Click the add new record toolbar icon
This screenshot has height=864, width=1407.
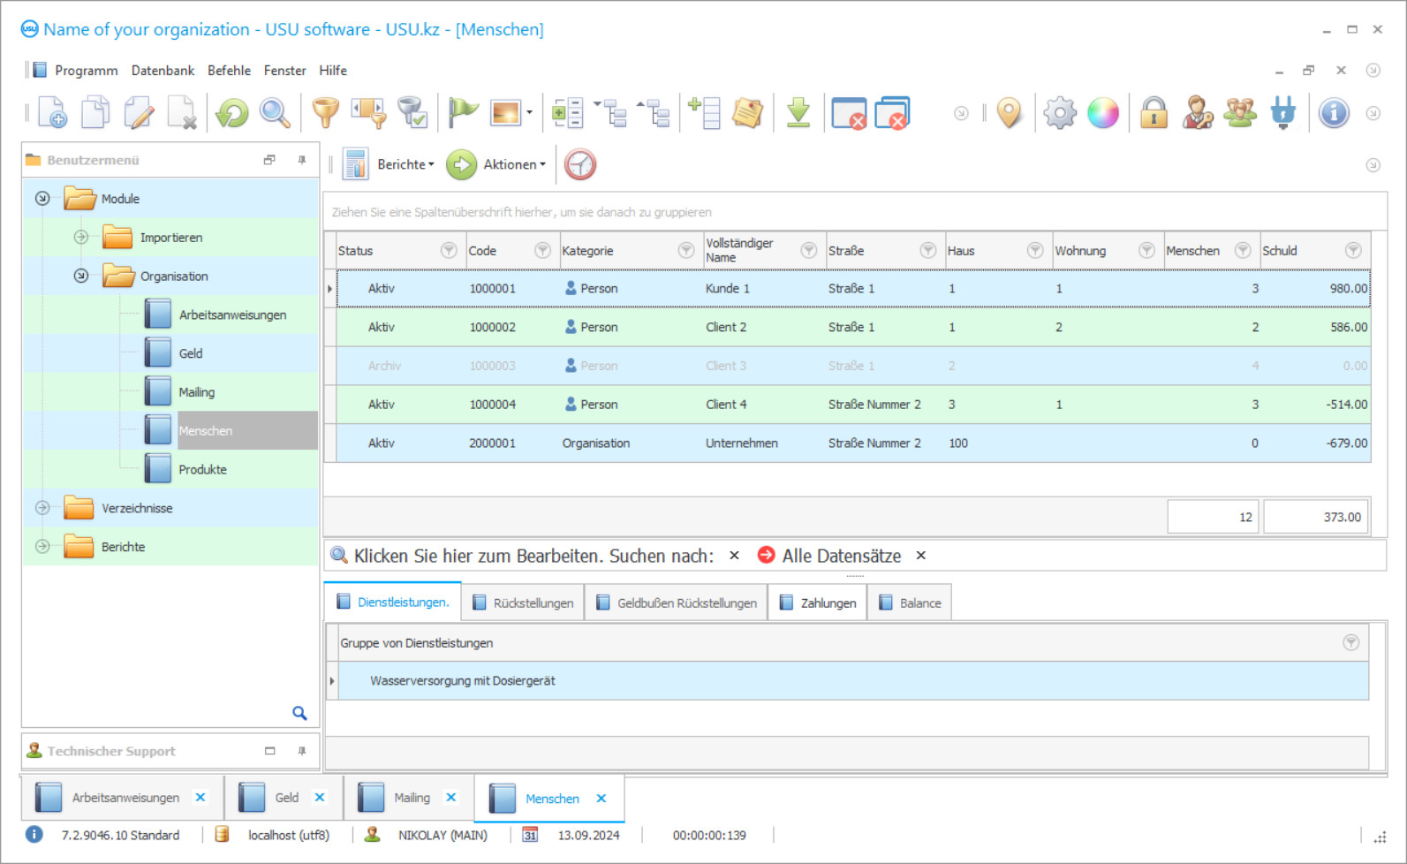52,113
